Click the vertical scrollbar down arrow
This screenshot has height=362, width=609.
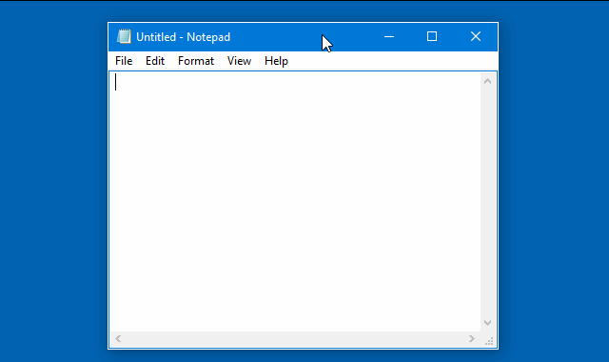click(x=488, y=323)
